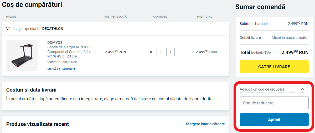The image size is (315, 133).
Task: Select the 'Detalii livrare' label
Action: (x=250, y=38)
